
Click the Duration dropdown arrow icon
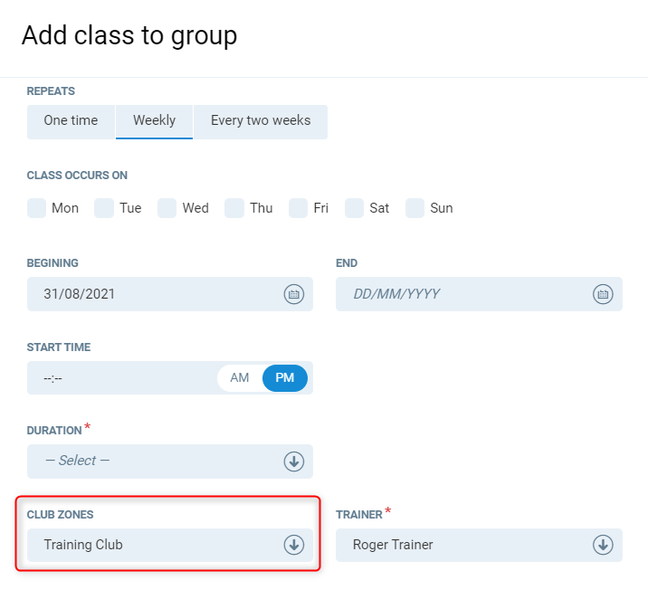click(x=294, y=462)
